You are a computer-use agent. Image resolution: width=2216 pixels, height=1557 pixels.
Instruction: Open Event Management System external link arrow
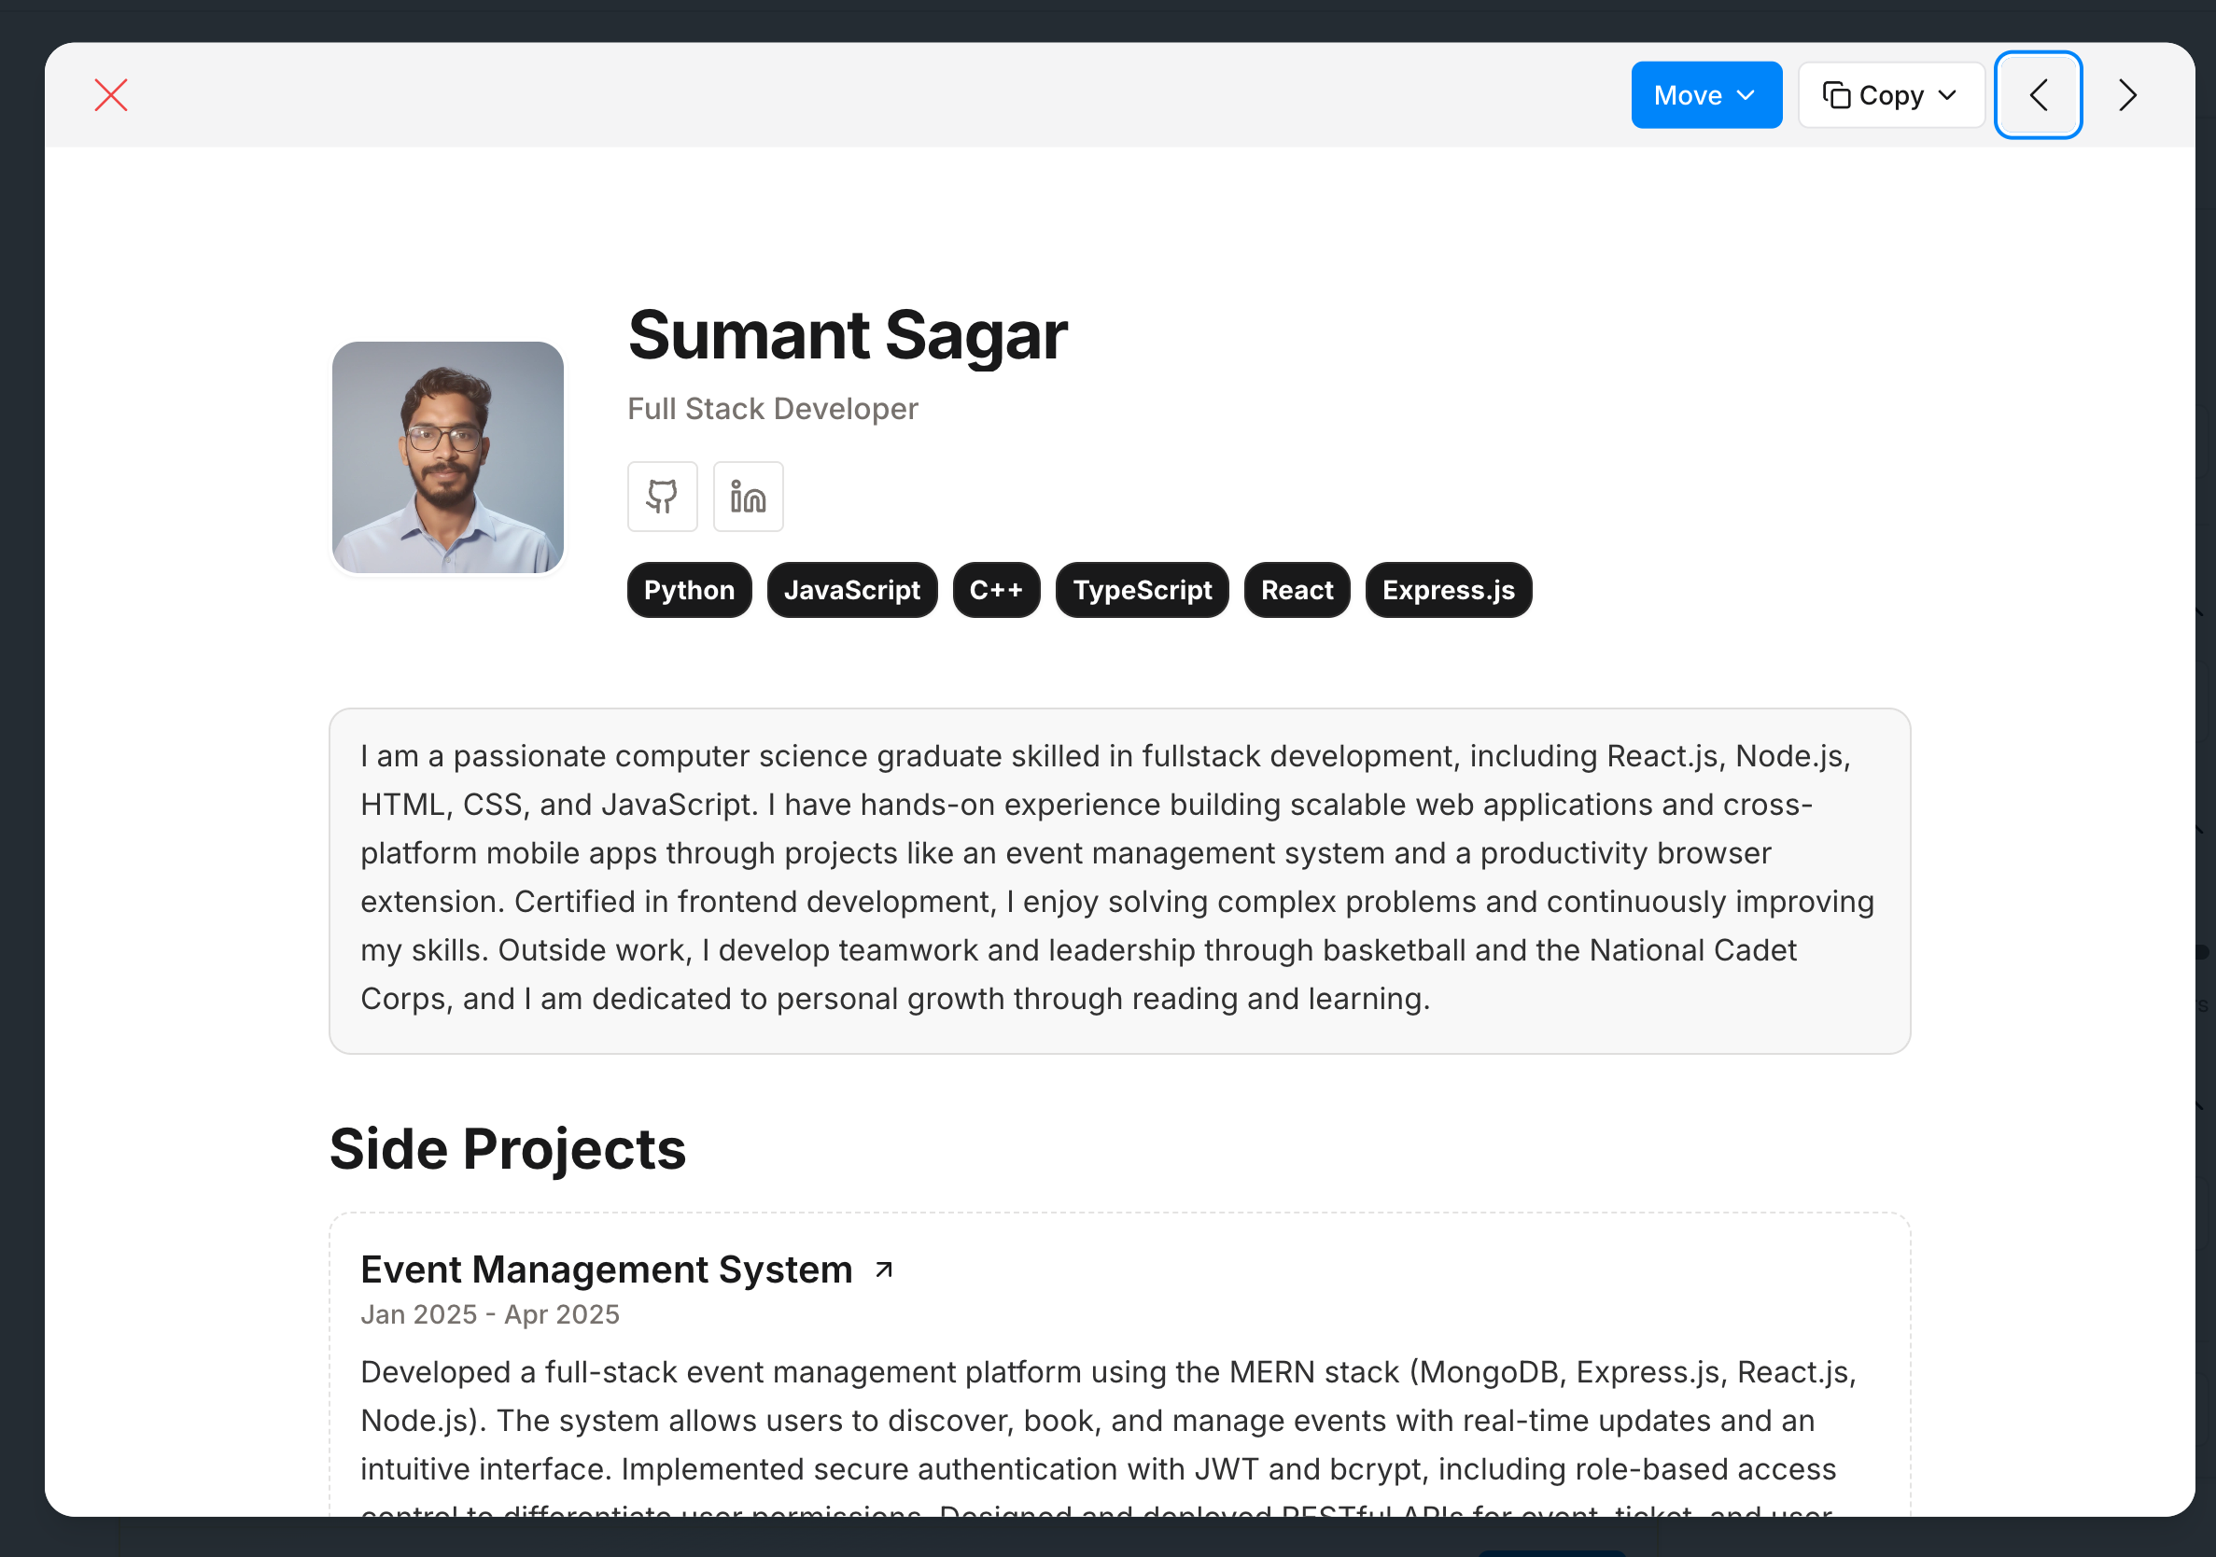(x=883, y=1269)
